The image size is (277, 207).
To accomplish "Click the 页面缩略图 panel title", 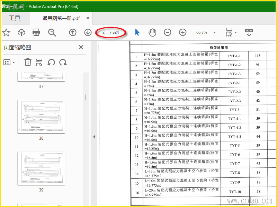I will [x=17, y=48].
